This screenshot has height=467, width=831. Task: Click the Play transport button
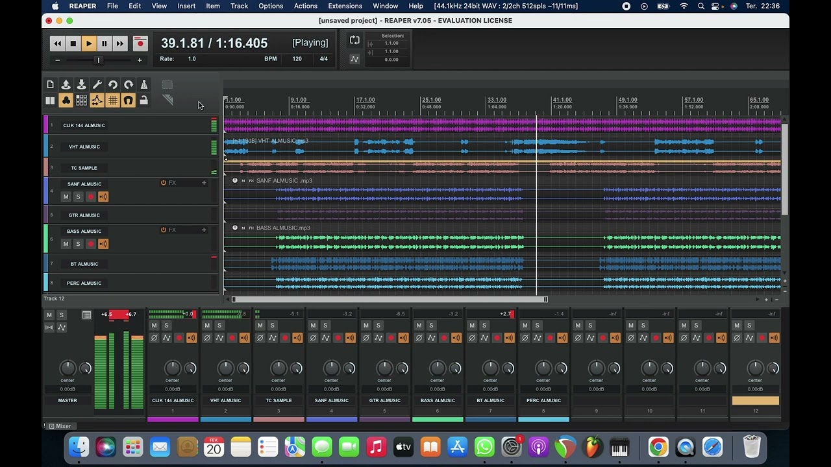click(89, 43)
